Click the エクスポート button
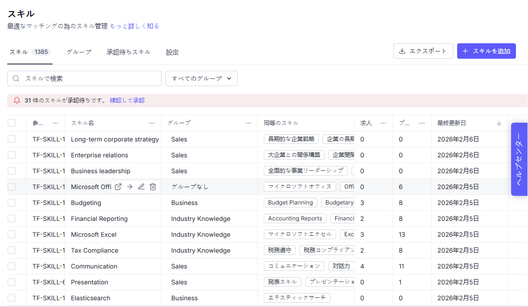The image size is (528, 307). point(423,51)
